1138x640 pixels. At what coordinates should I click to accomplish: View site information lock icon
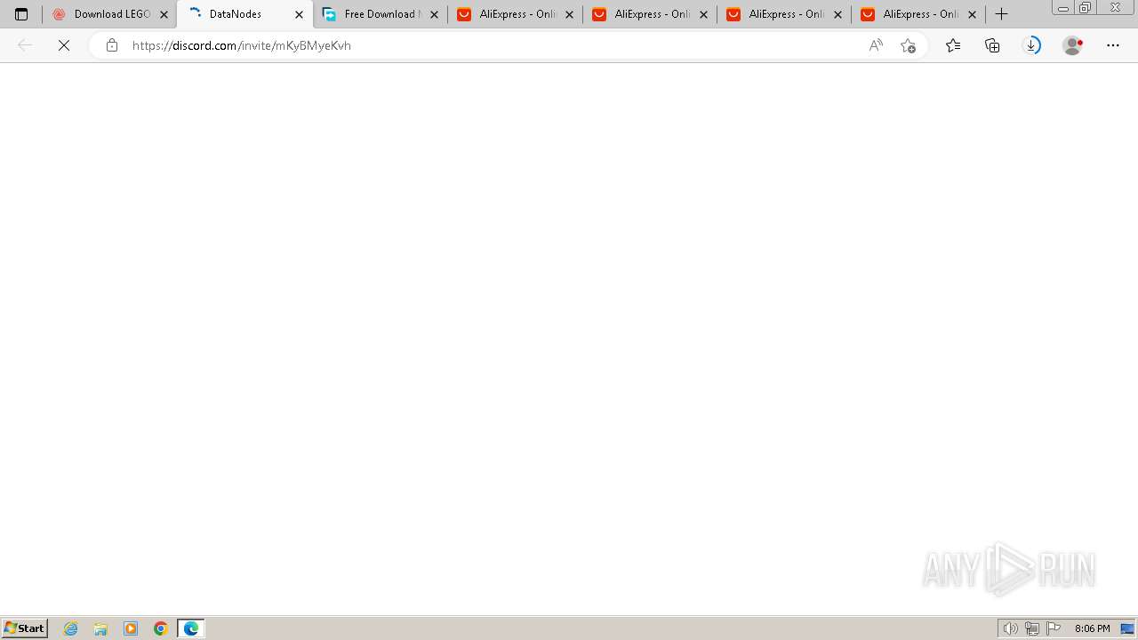click(111, 45)
